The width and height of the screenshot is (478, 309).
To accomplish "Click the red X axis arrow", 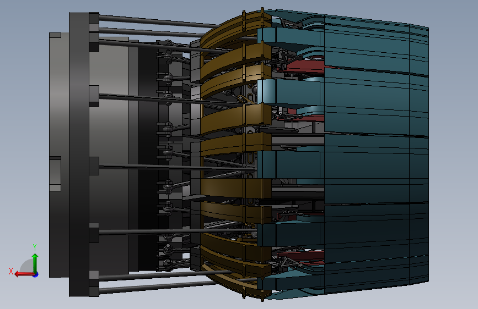I will (x=25, y=274).
